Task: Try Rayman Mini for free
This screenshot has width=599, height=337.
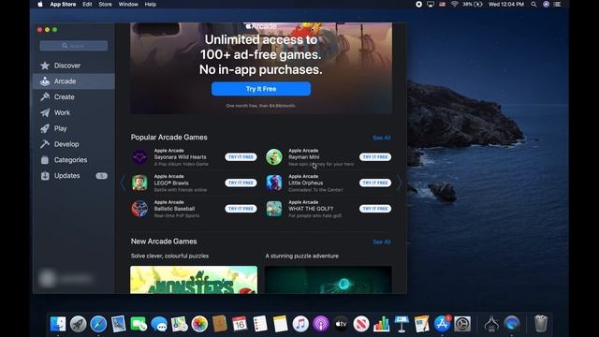Action: click(375, 157)
